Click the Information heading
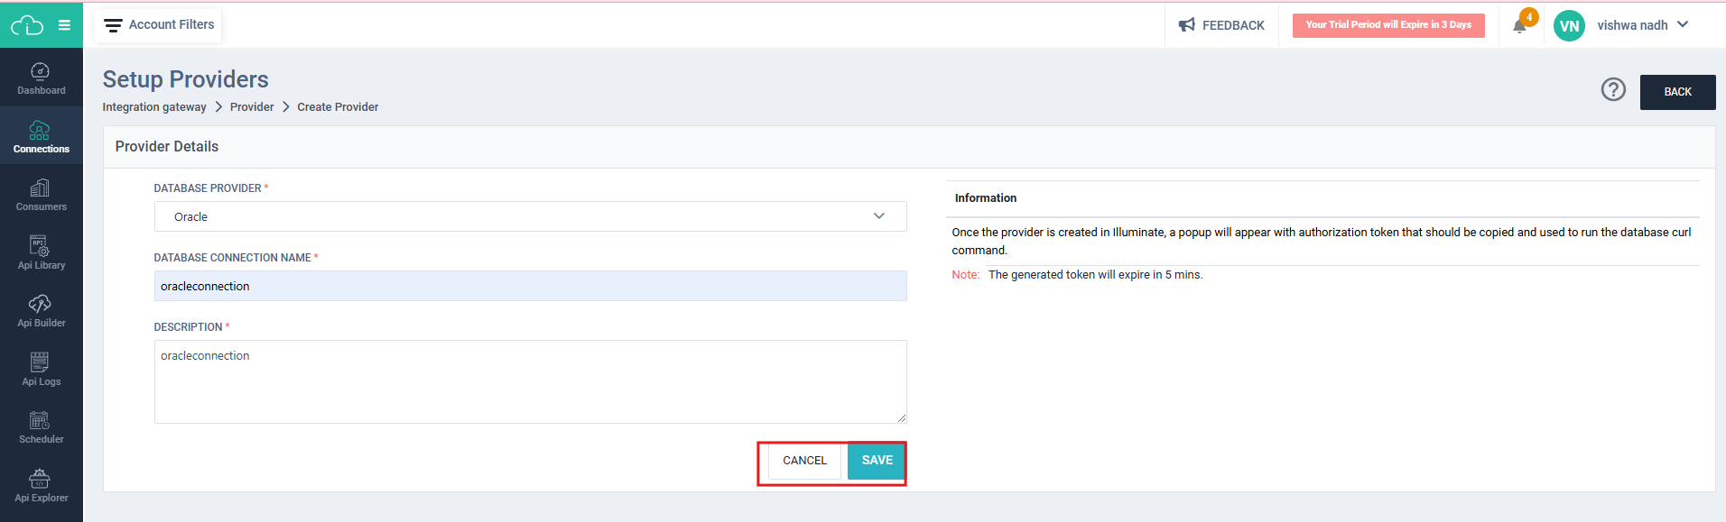 (986, 198)
